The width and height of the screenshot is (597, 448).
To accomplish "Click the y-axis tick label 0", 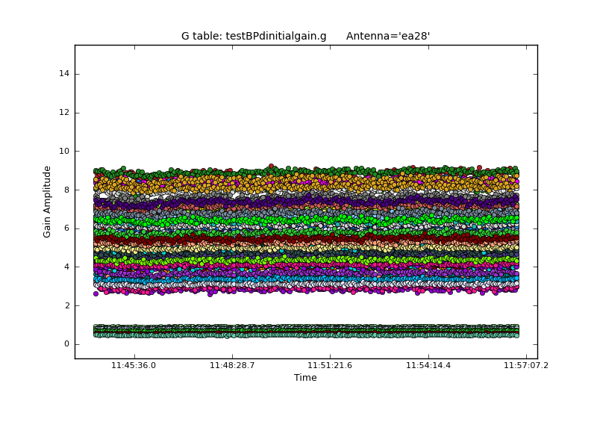I will click(66, 344).
